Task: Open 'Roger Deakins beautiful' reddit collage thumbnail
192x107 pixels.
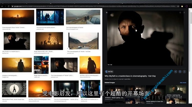Action: [41, 65]
